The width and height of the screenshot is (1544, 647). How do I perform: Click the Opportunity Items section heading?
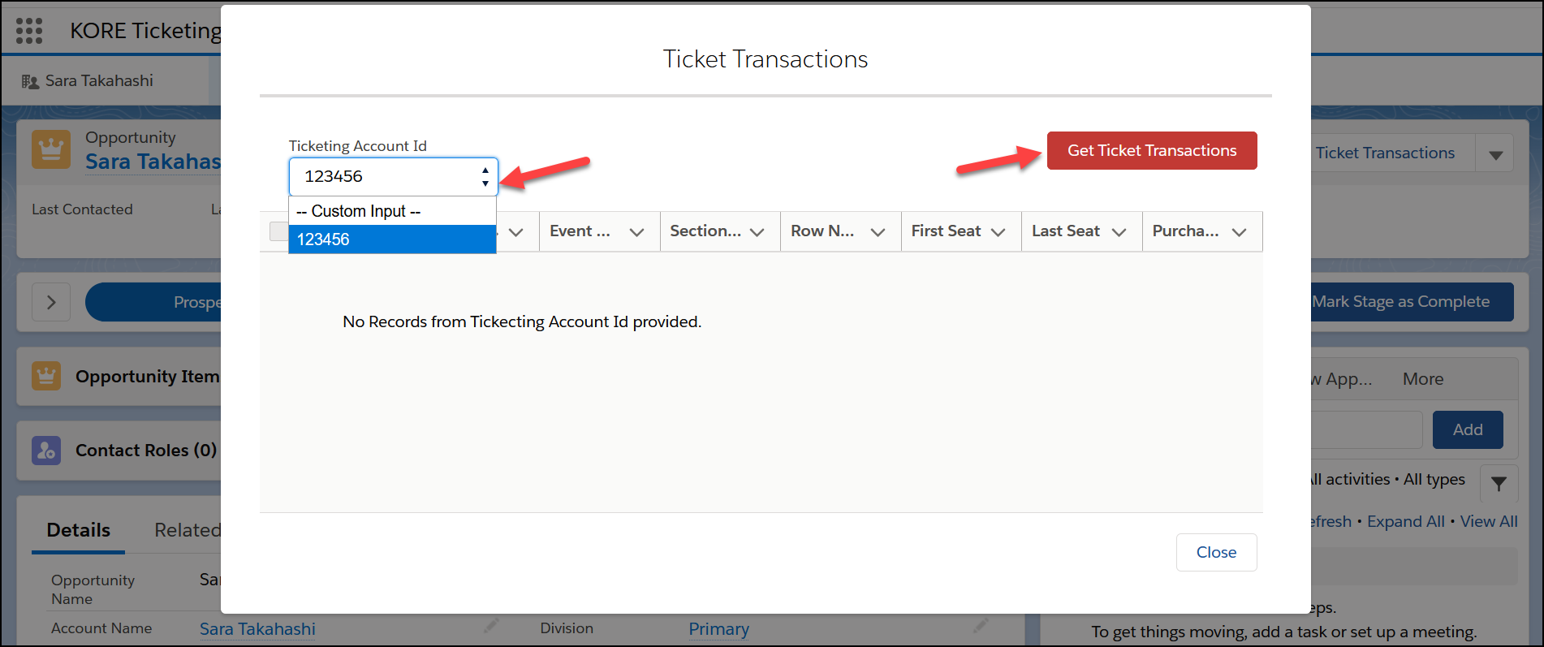click(x=148, y=376)
